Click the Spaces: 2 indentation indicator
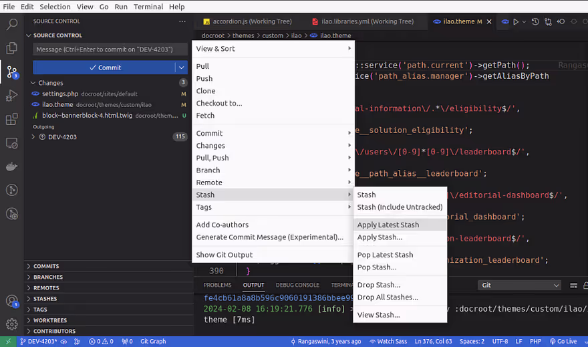Viewport: 588px width, 347px height. pos(472,342)
